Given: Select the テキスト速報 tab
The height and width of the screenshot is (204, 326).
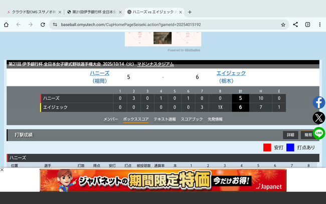Looking at the screenshot, I should [x=165, y=119].
